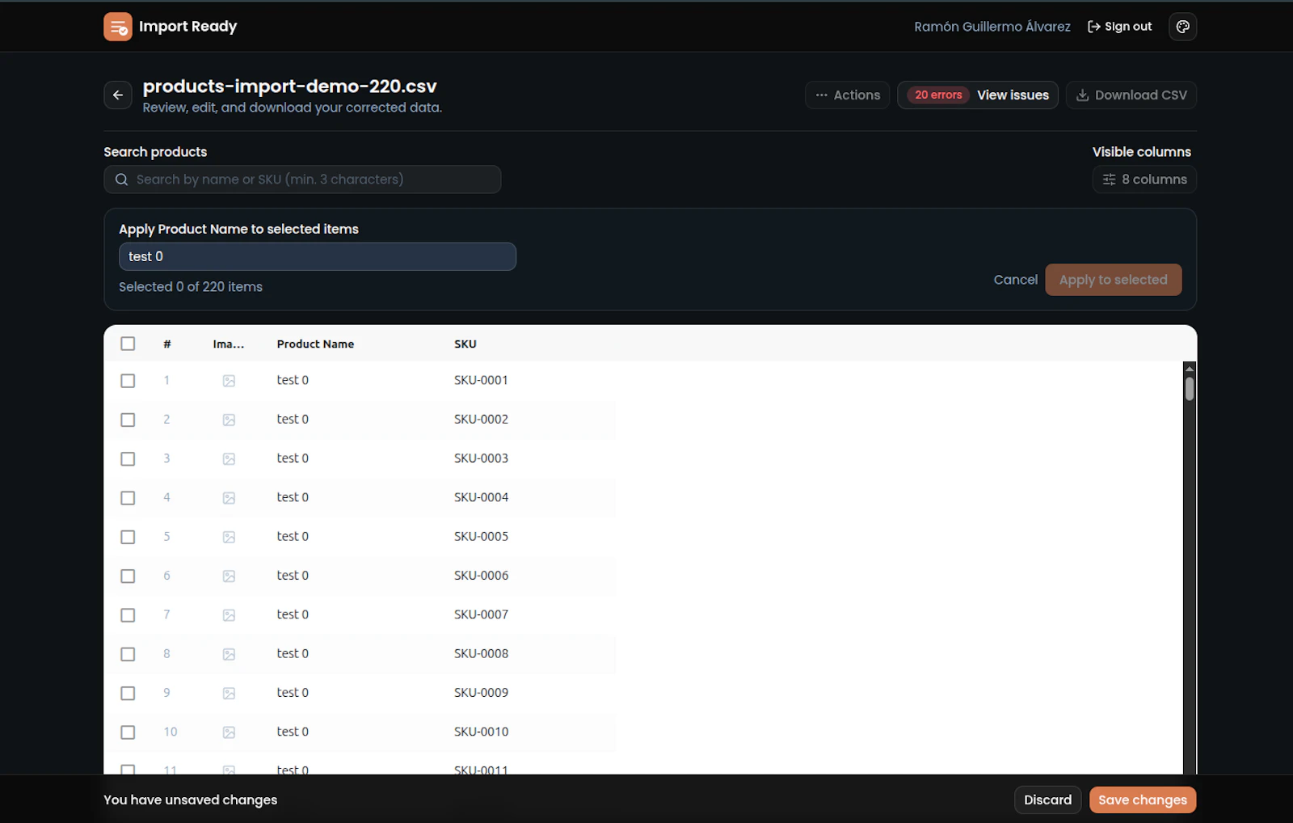The width and height of the screenshot is (1293, 823).
Task: Open the Actions menu
Action: (847, 95)
